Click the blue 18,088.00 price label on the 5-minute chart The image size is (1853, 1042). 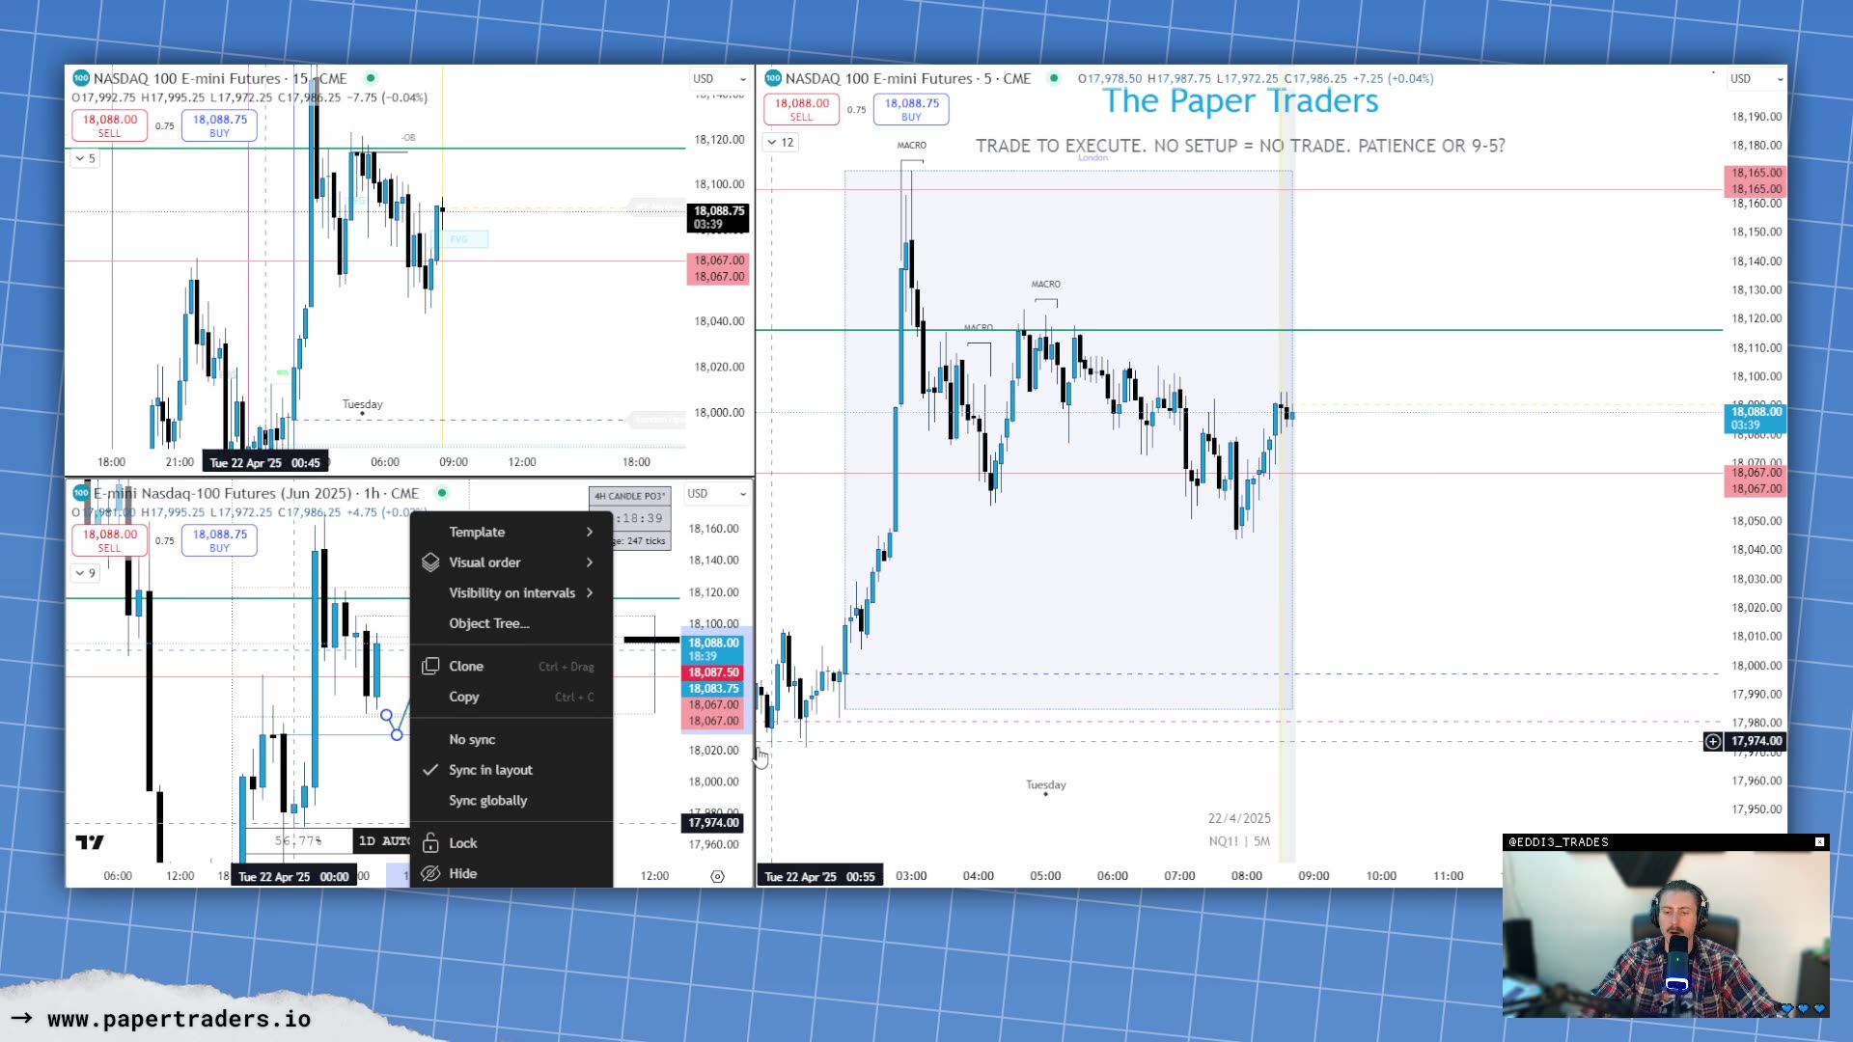(1756, 418)
